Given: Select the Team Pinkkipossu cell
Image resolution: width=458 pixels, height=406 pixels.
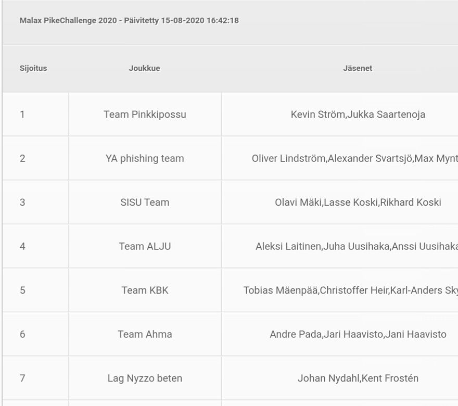Looking at the screenshot, I should click(x=145, y=115).
